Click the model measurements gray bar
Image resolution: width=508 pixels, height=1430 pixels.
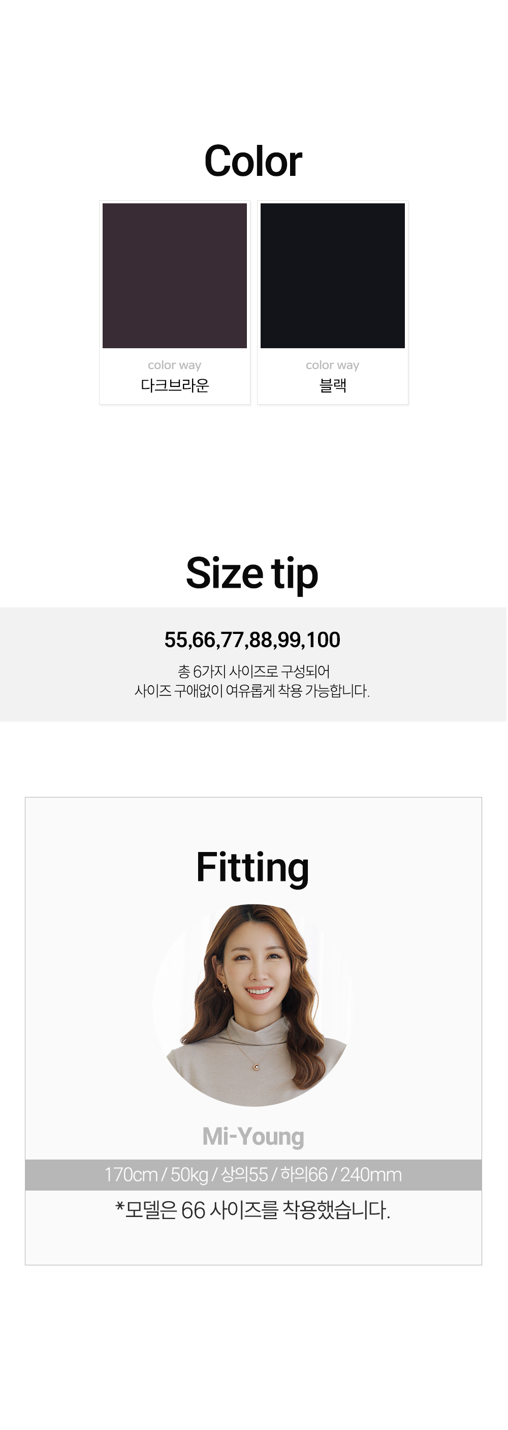(253, 1175)
